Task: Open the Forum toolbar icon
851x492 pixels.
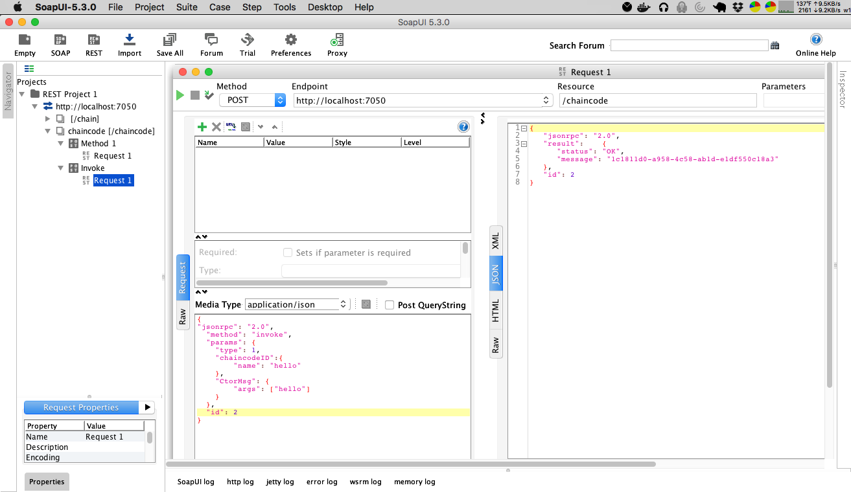Action: click(x=211, y=40)
